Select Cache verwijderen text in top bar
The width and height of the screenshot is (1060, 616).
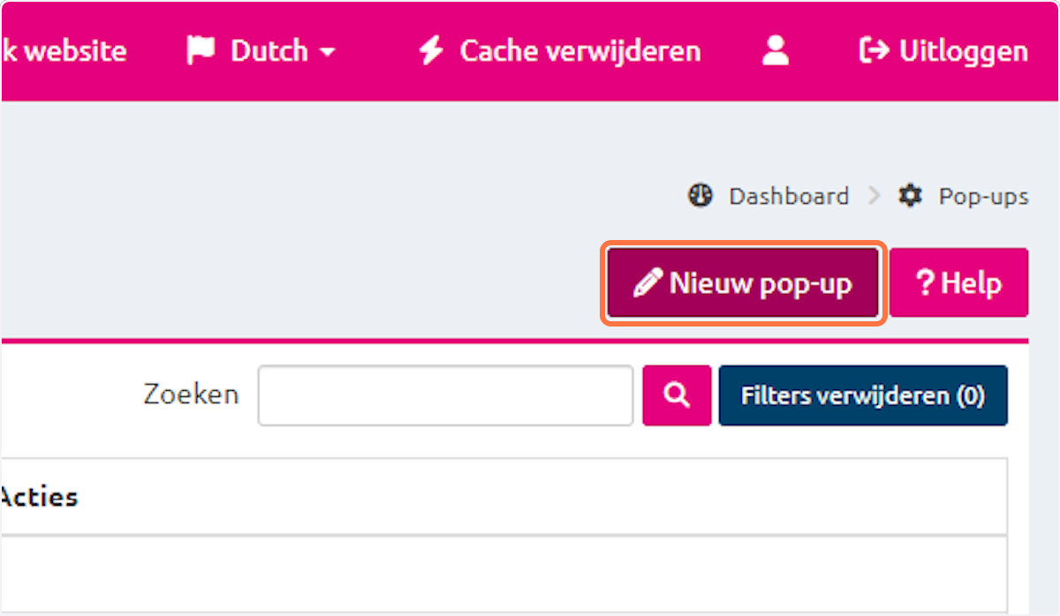580,51
